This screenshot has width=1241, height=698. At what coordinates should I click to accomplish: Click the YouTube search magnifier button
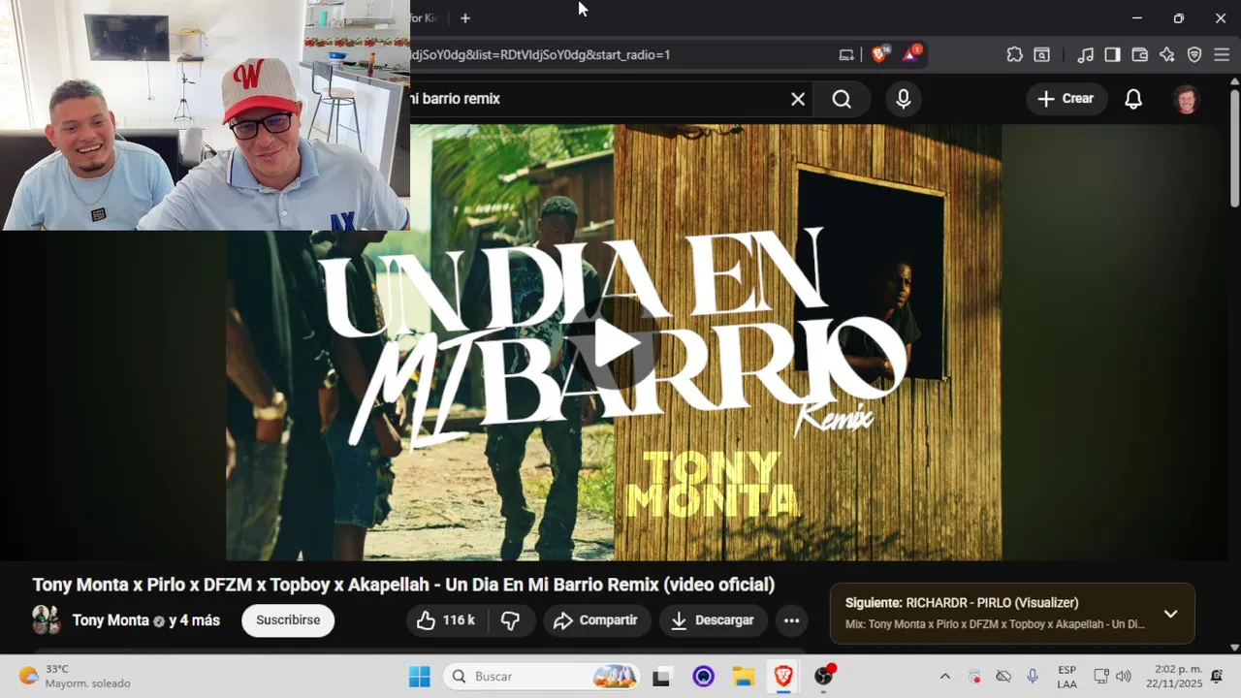pos(842,99)
